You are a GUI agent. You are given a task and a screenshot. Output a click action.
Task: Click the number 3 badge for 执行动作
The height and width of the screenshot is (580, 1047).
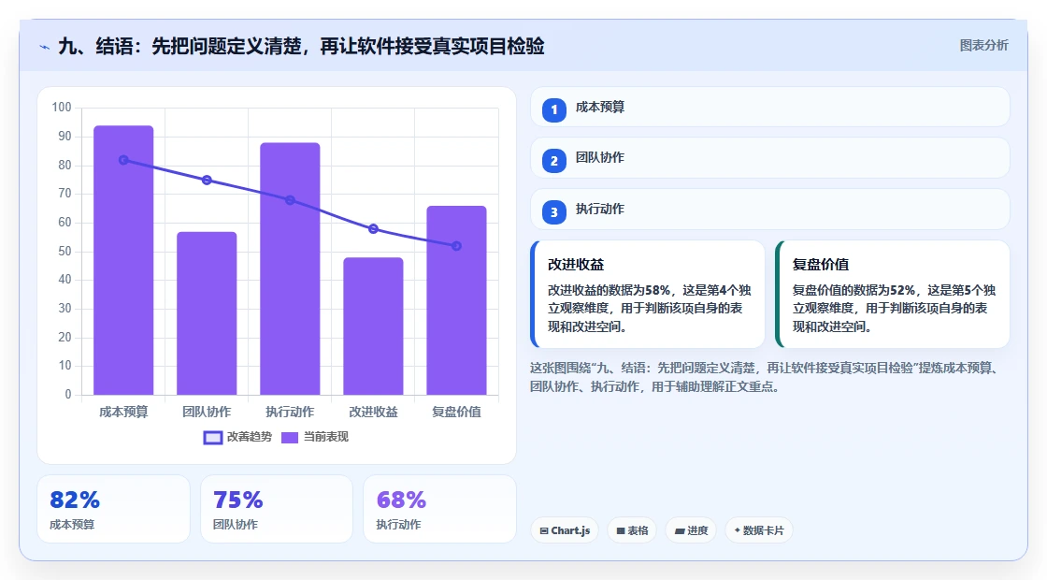[553, 212]
